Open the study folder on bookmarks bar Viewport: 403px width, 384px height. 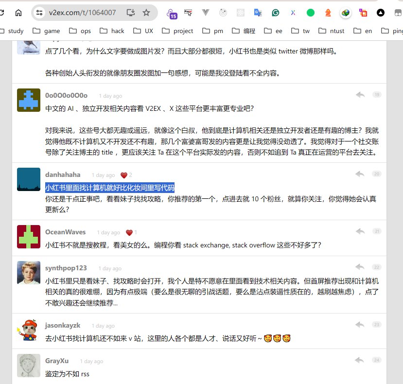pos(15,31)
